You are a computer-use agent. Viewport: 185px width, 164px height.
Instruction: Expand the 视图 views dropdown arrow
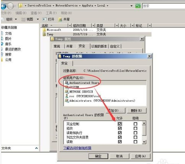coord(38,19)
